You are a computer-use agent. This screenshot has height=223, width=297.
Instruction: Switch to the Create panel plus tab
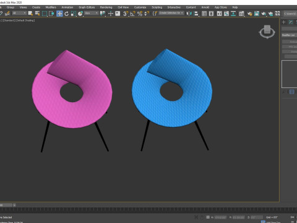coord(284,22)
